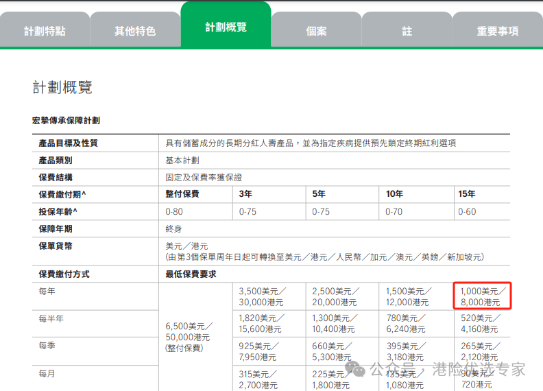Click the 3,500美元／30,000港元 cell
This screenshot has width=543, height=391.
coord(262,297)
